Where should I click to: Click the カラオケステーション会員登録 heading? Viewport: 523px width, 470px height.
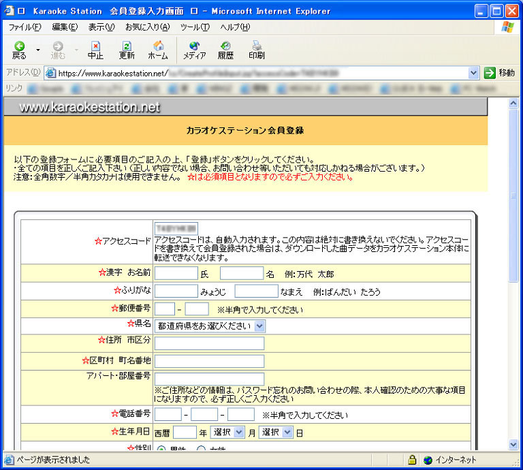pyautogui.click(x=245, y=130)
